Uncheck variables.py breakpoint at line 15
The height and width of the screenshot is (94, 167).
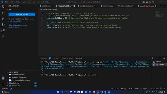pos(10,83)
